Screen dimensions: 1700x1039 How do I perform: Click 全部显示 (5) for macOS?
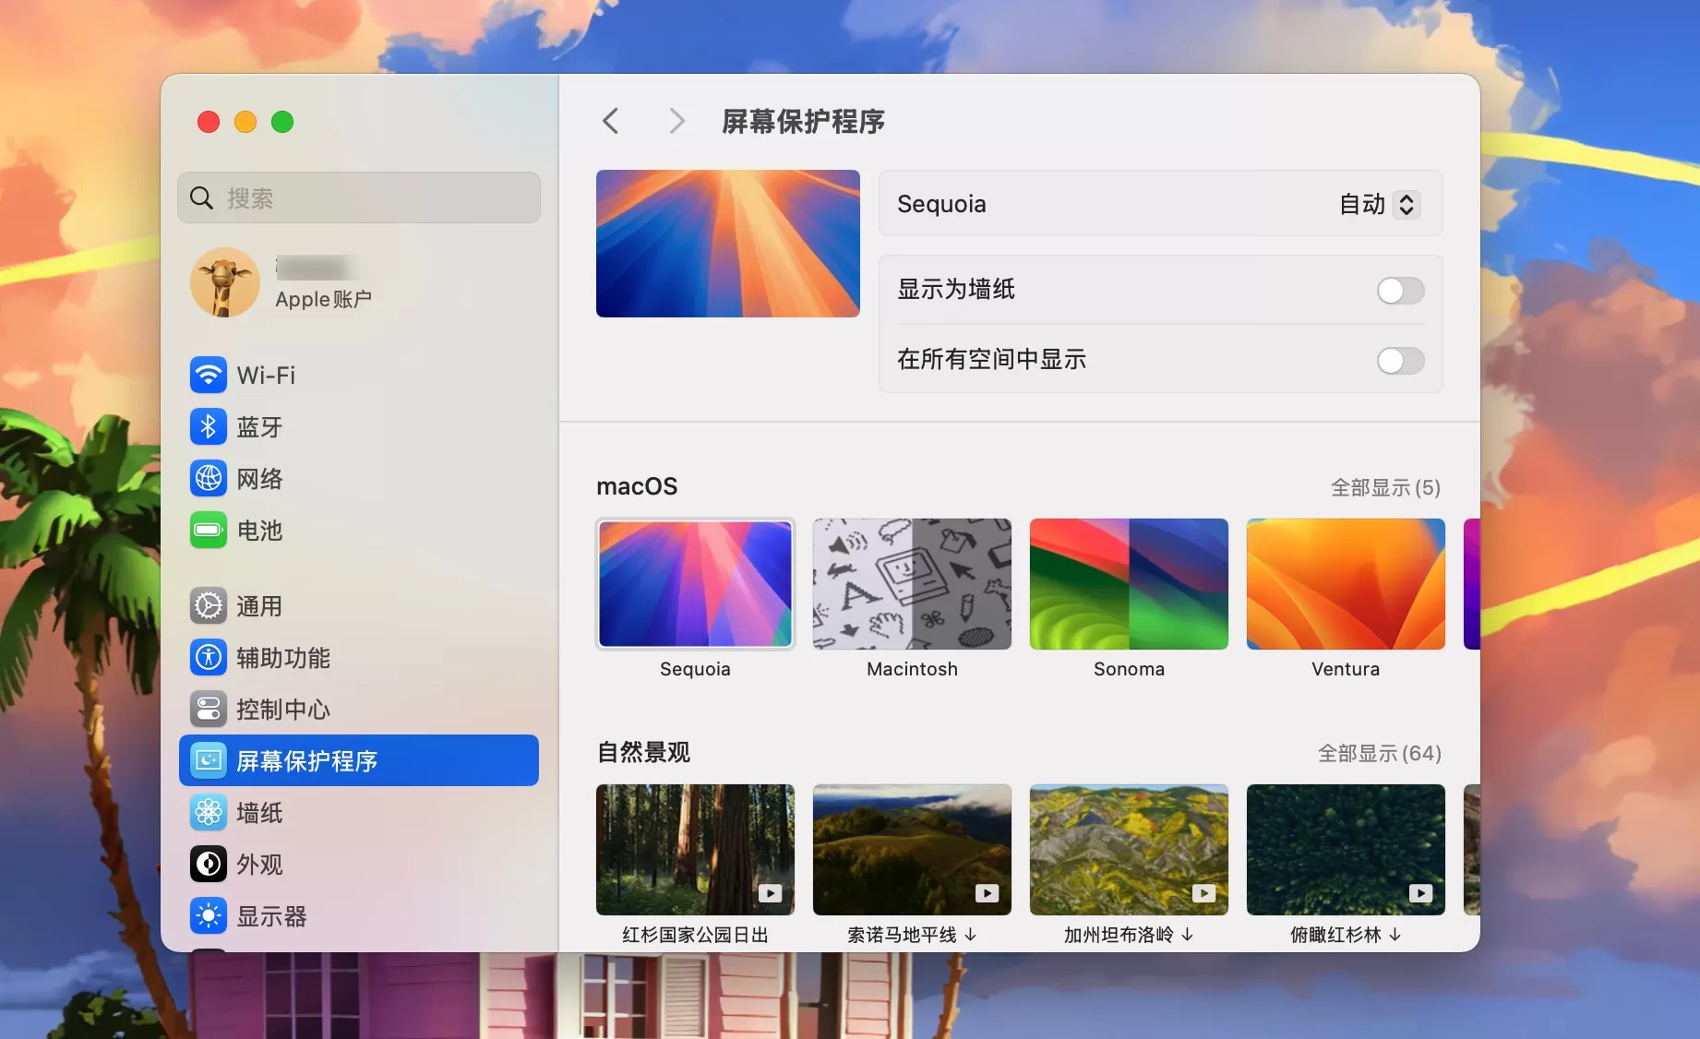point(1385,487)
